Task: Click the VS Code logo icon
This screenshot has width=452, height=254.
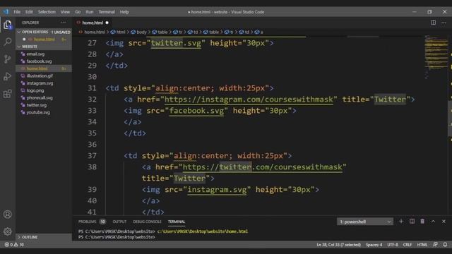Action: pyautogui.click(x=6, y=12)
